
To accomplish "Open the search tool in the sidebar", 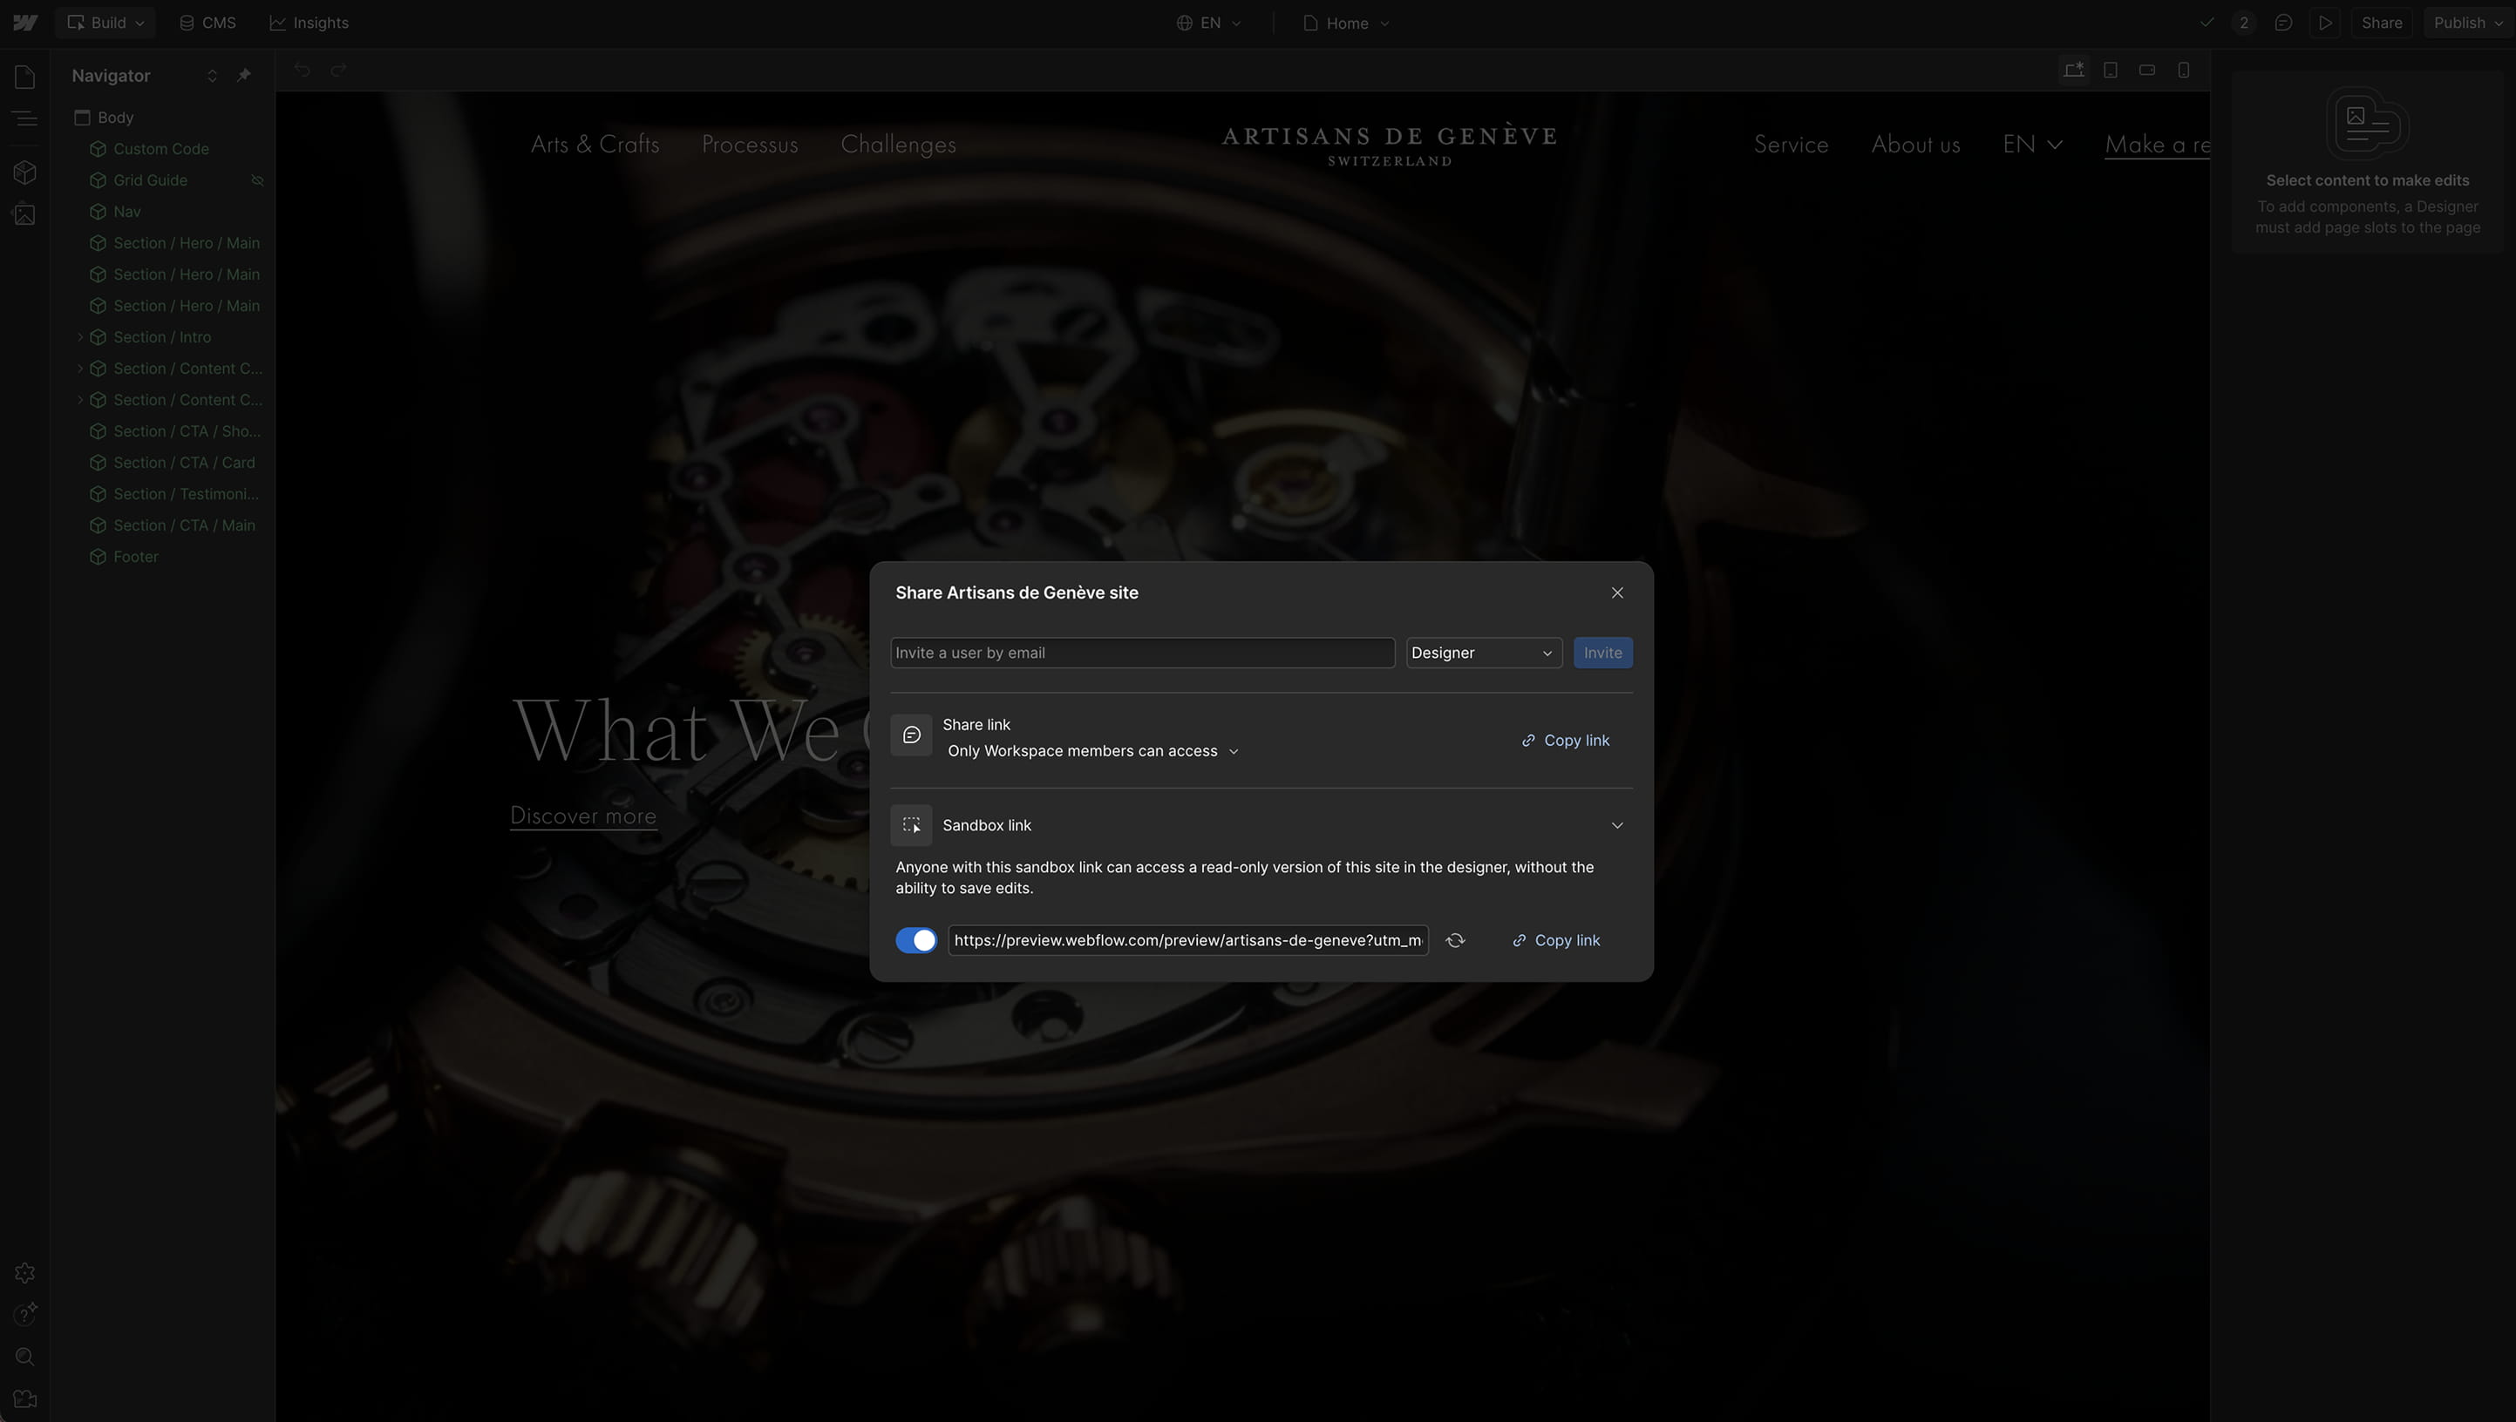I will coord(24,1357).
